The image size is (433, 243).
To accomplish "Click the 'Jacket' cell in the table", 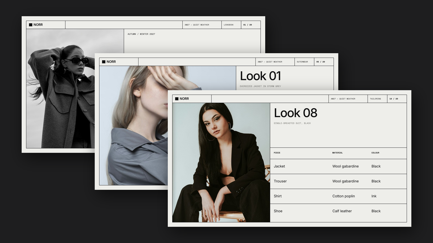I will pyautogui.click(x=279, y=166).
